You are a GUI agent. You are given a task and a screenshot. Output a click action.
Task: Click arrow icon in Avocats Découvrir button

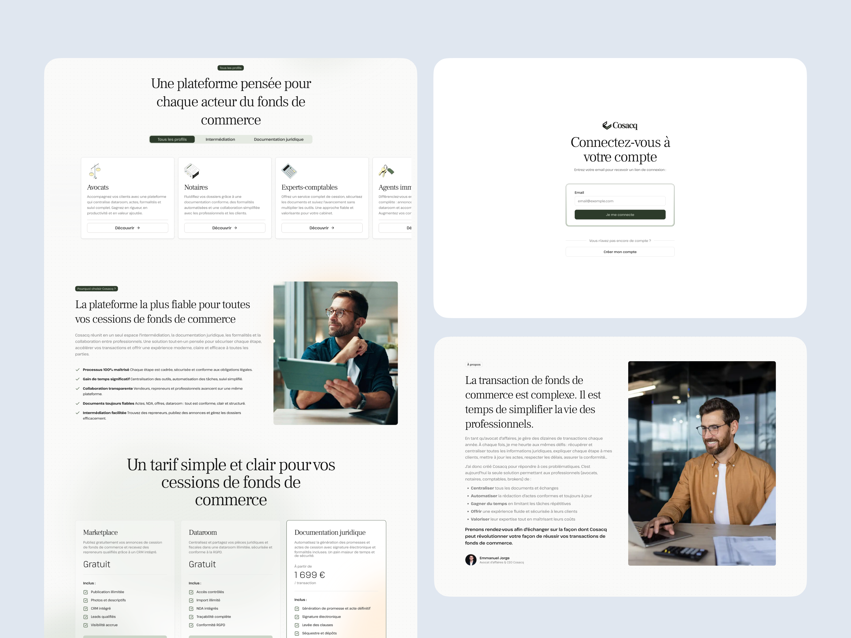pos(139,228)
